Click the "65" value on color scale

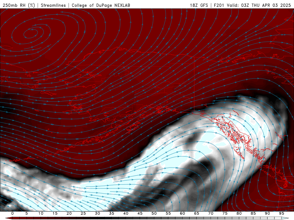coord(197,213)
